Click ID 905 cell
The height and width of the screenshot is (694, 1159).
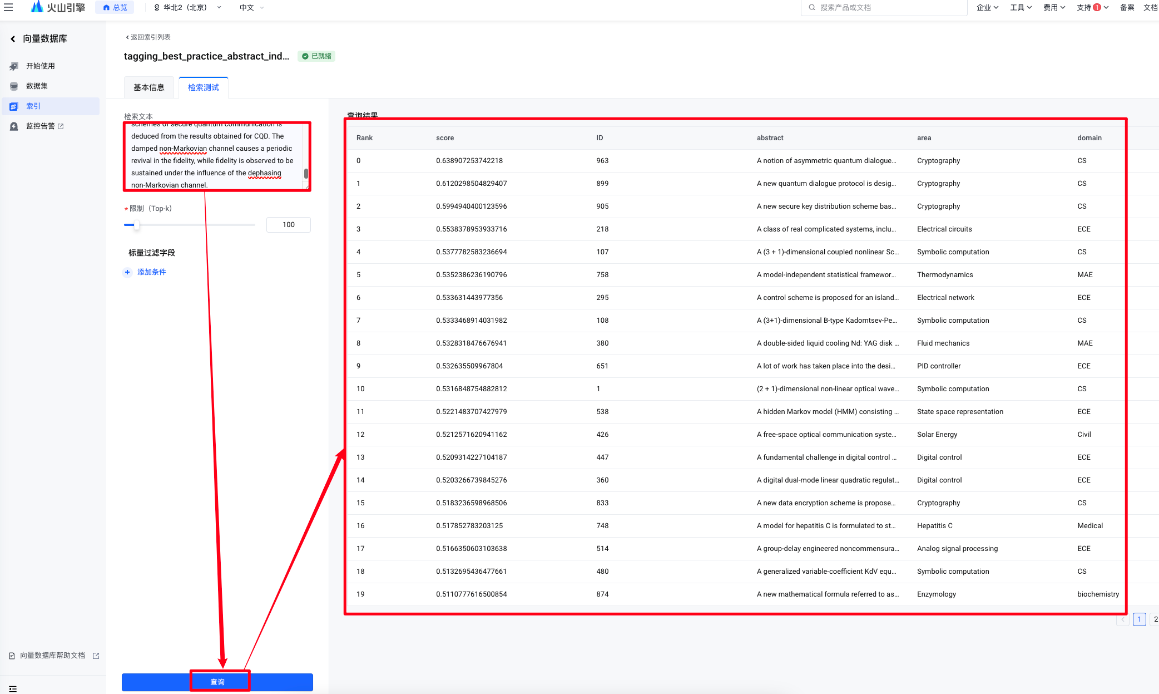[x=602, y=206]
